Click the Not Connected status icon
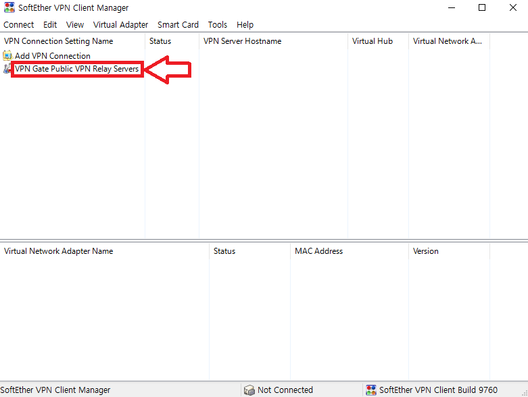 249,390
